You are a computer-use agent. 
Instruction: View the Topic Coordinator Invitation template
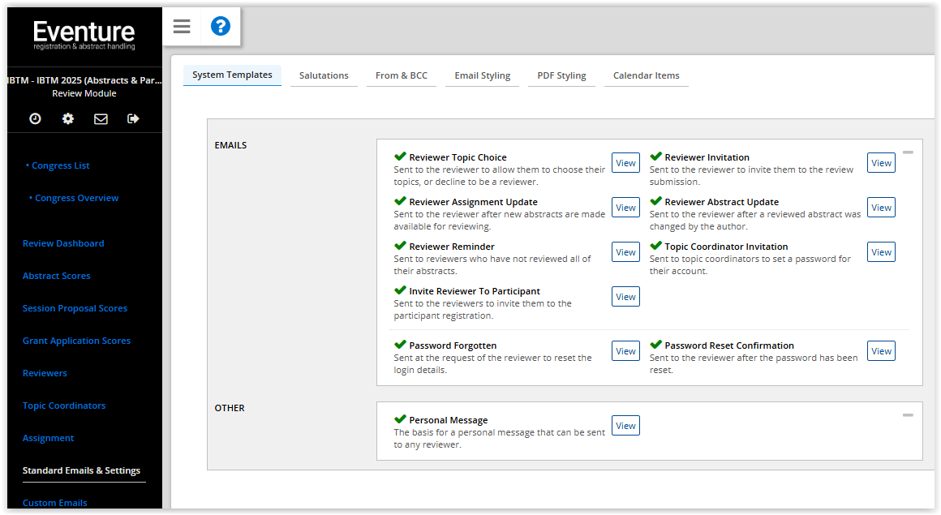(881, 252)
